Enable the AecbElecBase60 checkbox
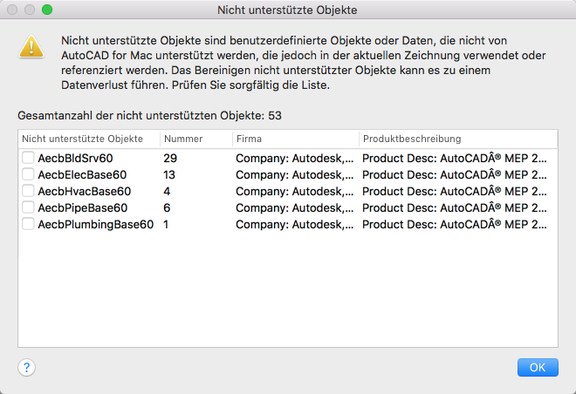Screen dimensions: 576x394 (x=29, y=174)
